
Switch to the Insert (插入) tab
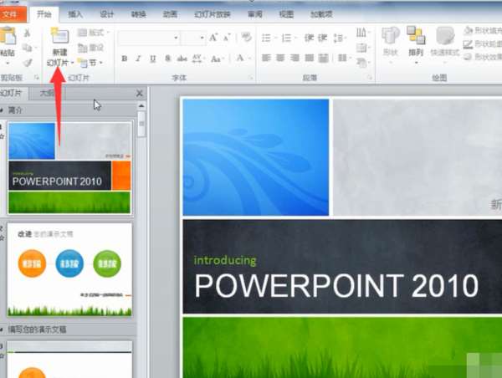[x=75, y=14]
